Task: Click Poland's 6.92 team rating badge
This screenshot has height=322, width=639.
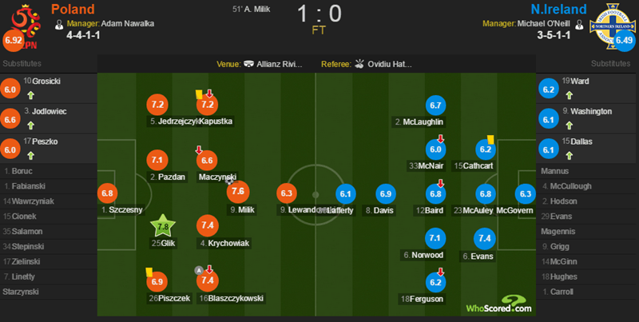Action: pyautogui.click(x=14, y=40)
